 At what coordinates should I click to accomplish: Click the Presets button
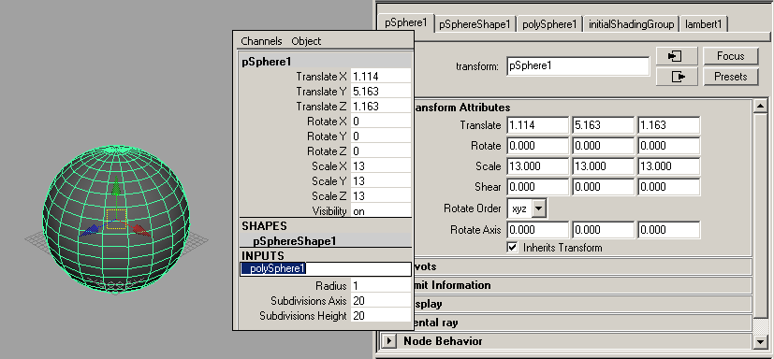click(730, 77)
